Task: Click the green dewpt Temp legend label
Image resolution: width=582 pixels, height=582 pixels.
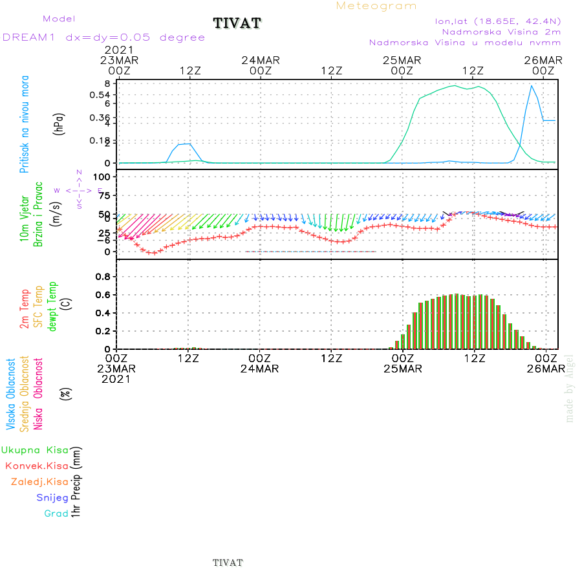Action: tap(52, 307)
